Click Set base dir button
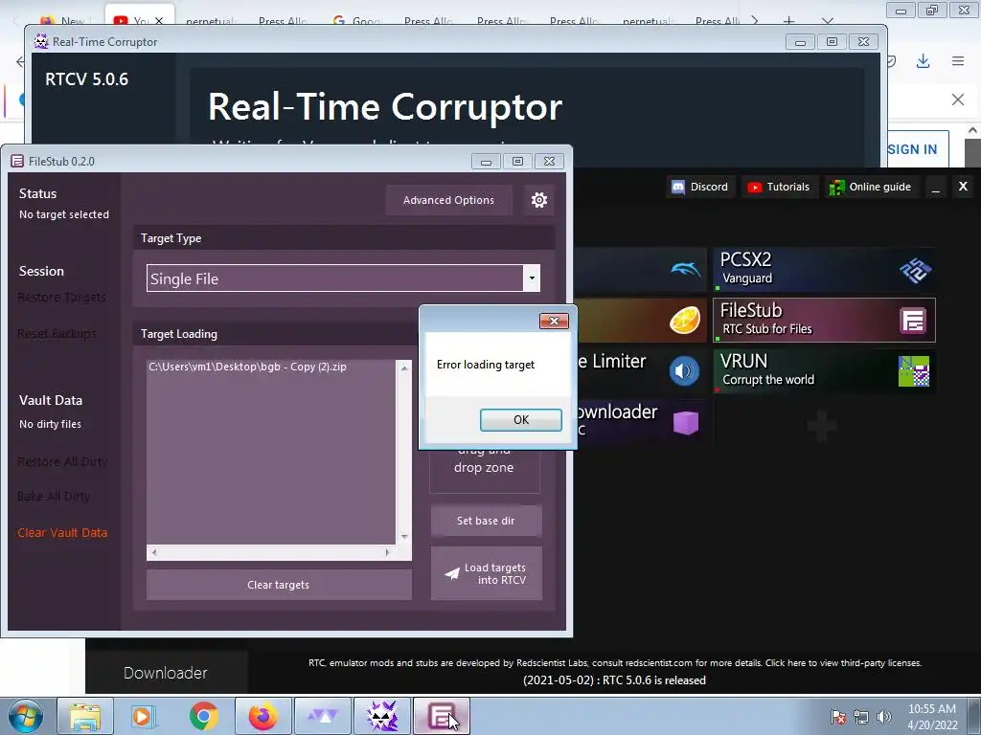The height and width of the screenshot is (735, 981). point(486,521)
